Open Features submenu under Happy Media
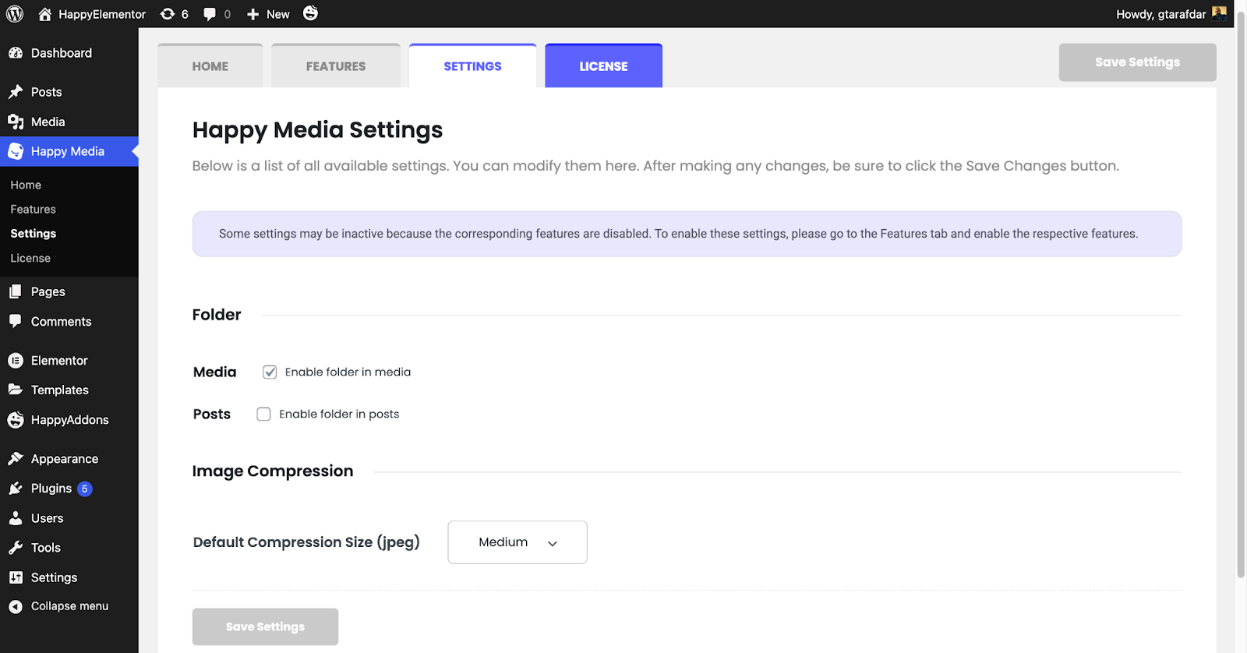The width and height of the screenshot is (1247, 653). coord(33,209)
